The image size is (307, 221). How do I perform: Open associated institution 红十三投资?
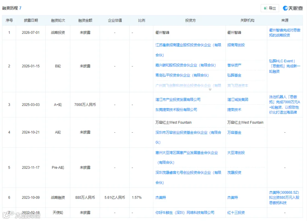[236, 212]
